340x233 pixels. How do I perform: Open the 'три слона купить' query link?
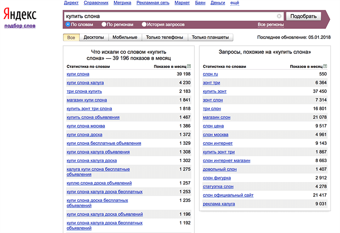click(84, 91)
